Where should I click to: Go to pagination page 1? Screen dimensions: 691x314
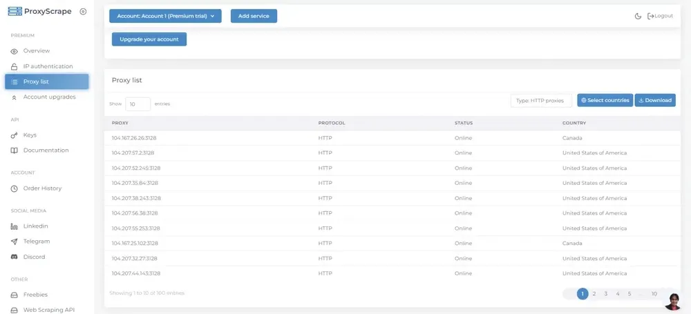pos(583,294)
